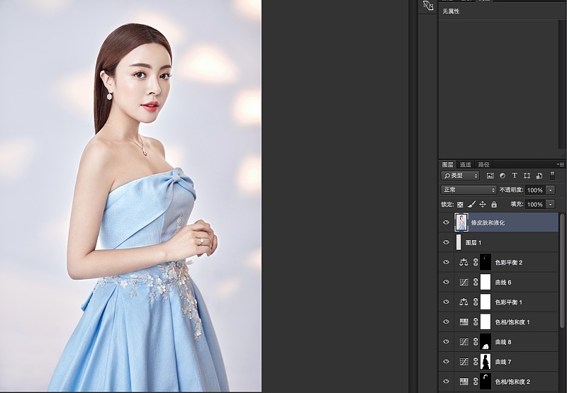Select the 曲线 7 layer name
The width and height of the screenshot is (567, 393).
(503, 362)
